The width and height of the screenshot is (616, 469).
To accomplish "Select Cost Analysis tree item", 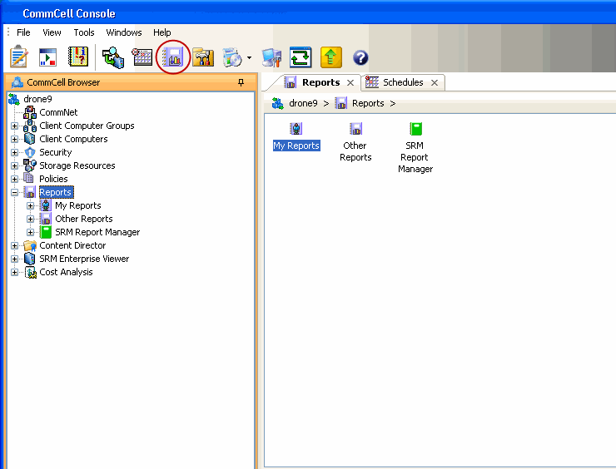I will click(x=66, y=273).
